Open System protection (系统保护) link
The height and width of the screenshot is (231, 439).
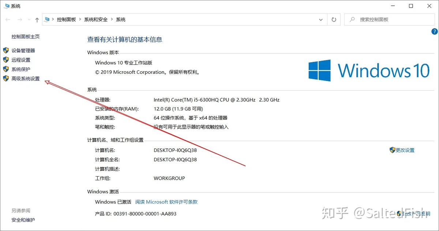pos(21,69)
